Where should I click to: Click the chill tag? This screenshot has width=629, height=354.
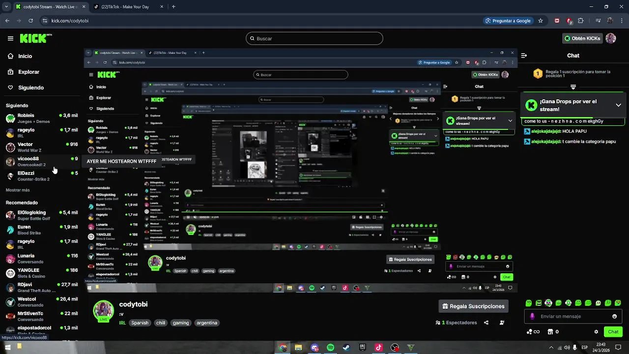(161, 323)
